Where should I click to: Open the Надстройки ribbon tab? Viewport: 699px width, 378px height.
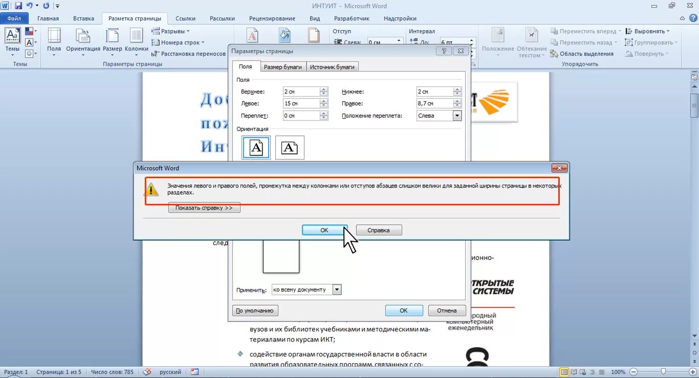pos(399,18)
